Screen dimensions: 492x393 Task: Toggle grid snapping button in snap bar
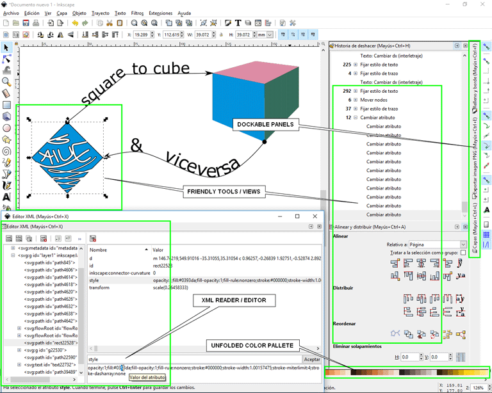click(486, 234)
